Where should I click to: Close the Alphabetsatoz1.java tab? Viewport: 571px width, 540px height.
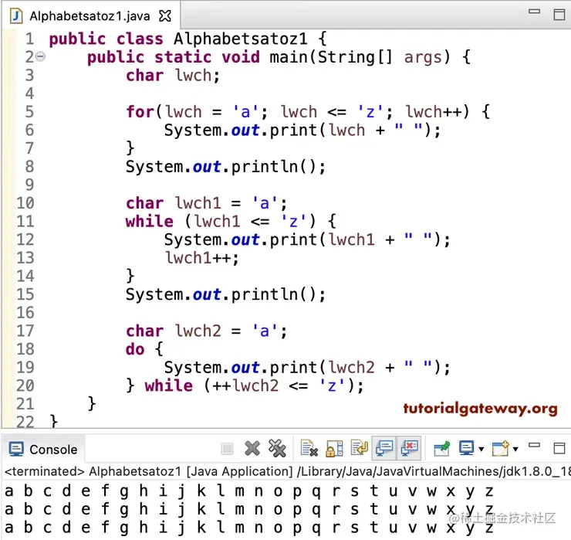click(165, 15)
